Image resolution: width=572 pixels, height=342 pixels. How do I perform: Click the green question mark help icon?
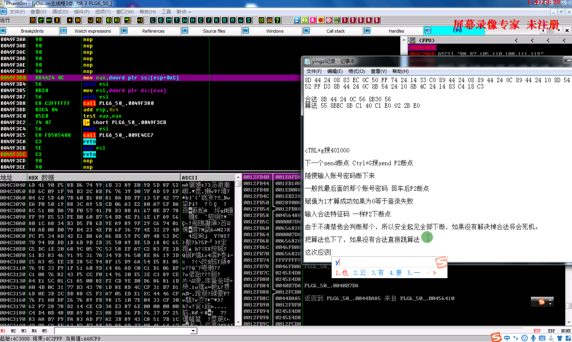coord(277,20)
